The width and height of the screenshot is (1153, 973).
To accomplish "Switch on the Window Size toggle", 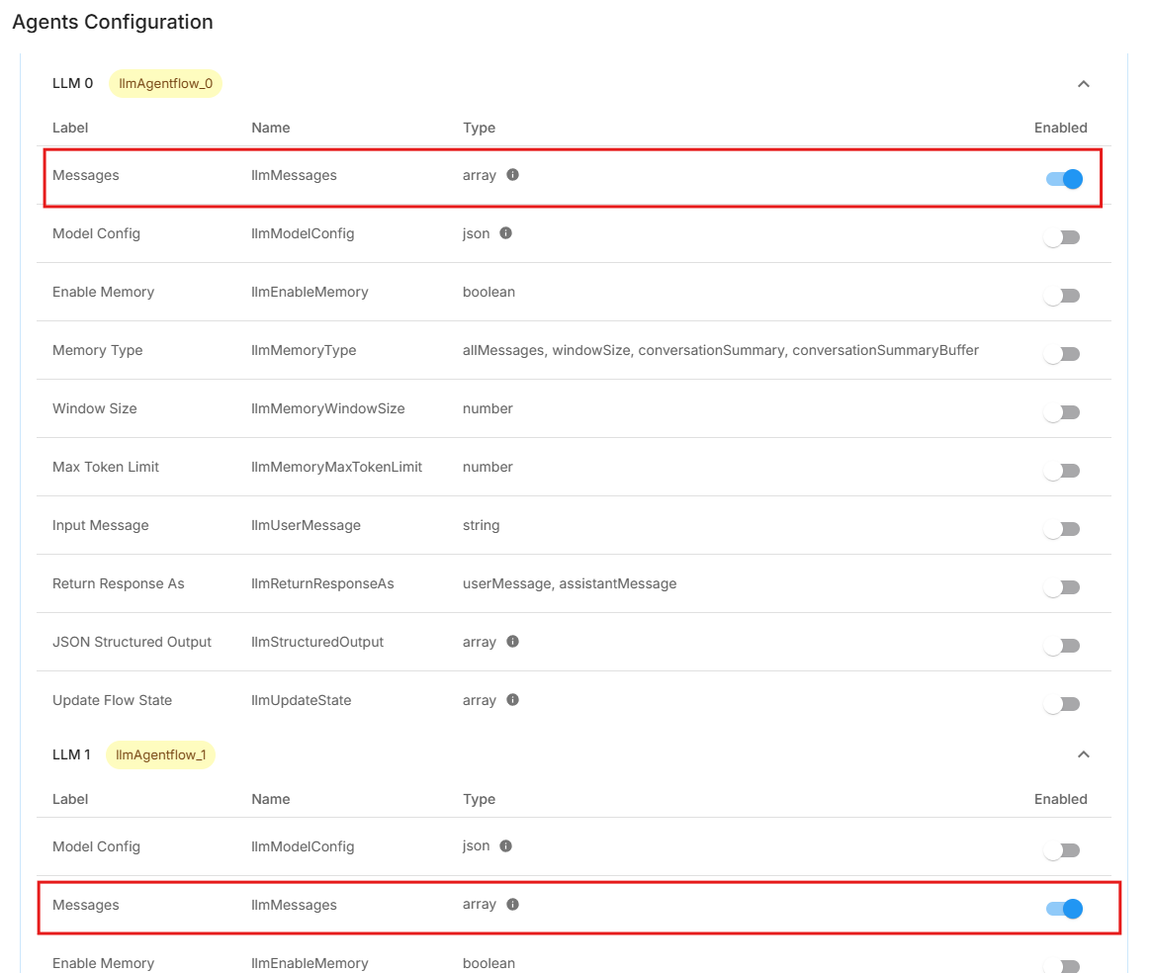I will (x=1062, y=412).
